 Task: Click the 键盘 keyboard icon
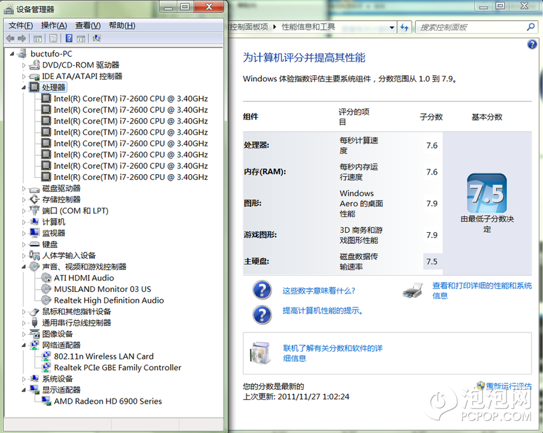click(34, 244)
